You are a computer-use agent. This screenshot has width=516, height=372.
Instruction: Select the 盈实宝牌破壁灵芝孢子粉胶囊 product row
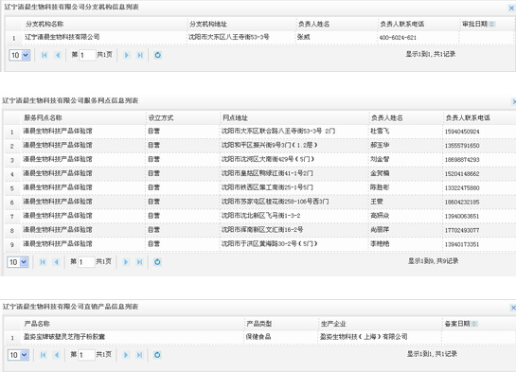[260, 337]
